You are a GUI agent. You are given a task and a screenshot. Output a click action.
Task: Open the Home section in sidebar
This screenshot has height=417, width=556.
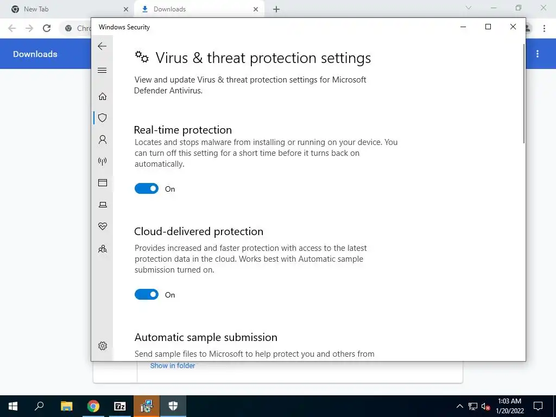tap(103, 97)
